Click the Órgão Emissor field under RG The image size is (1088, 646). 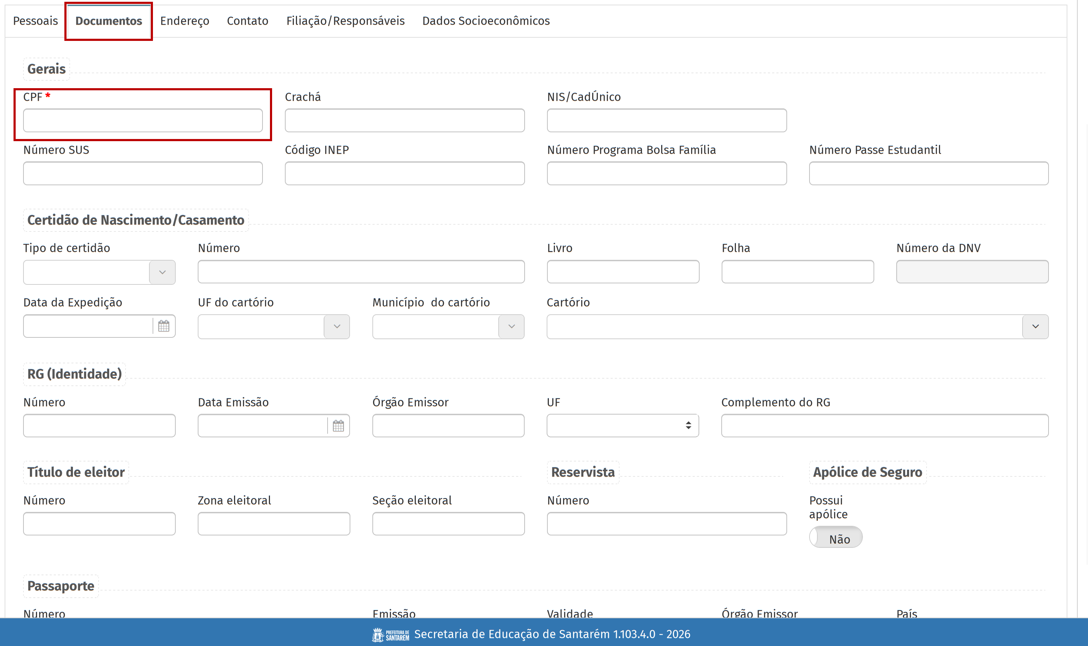[448, 425]
